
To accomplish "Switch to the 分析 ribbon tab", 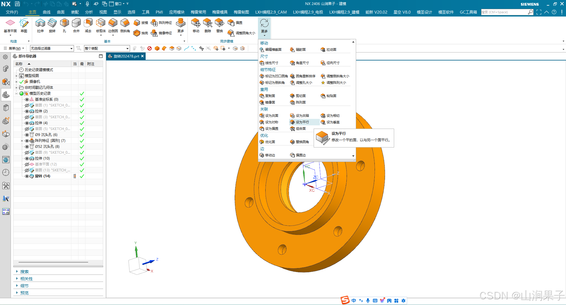I will point(89,12).
